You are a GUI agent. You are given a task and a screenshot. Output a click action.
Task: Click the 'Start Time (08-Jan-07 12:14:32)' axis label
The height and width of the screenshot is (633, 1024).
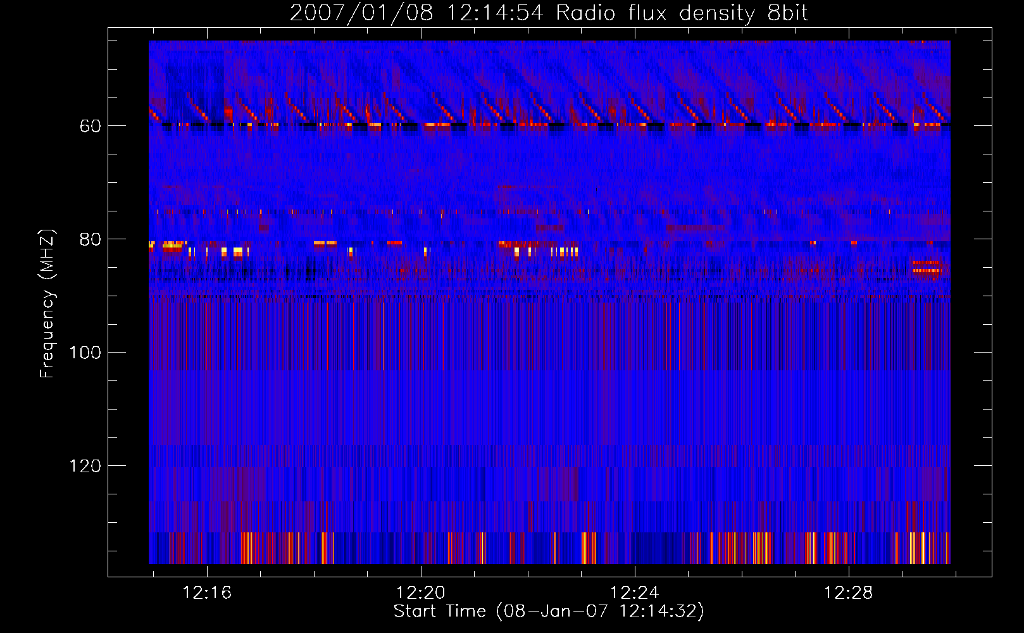coord(549,611)
